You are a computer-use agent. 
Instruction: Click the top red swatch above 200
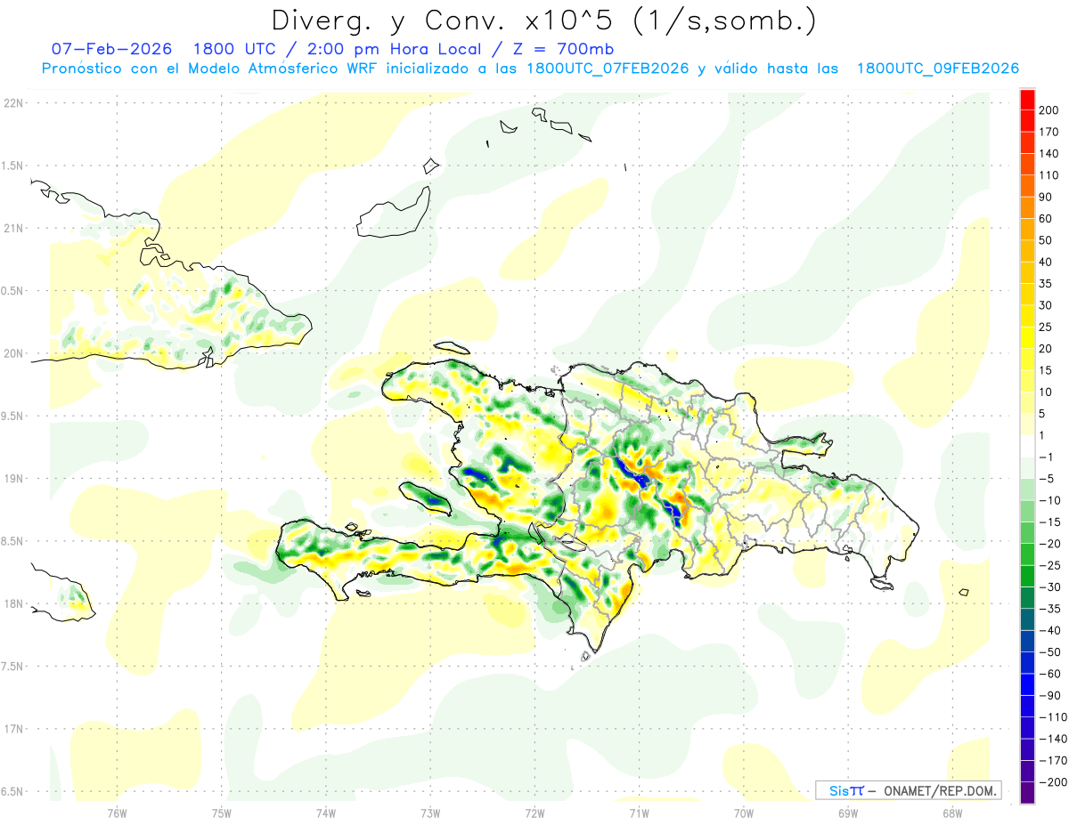[x=1027, y=98]
